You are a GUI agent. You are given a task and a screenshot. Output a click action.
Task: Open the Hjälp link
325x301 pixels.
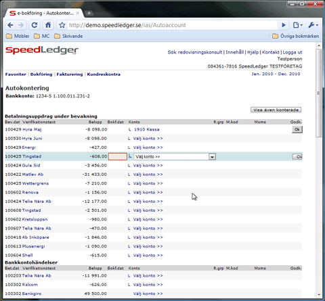[x=253, y=52]
